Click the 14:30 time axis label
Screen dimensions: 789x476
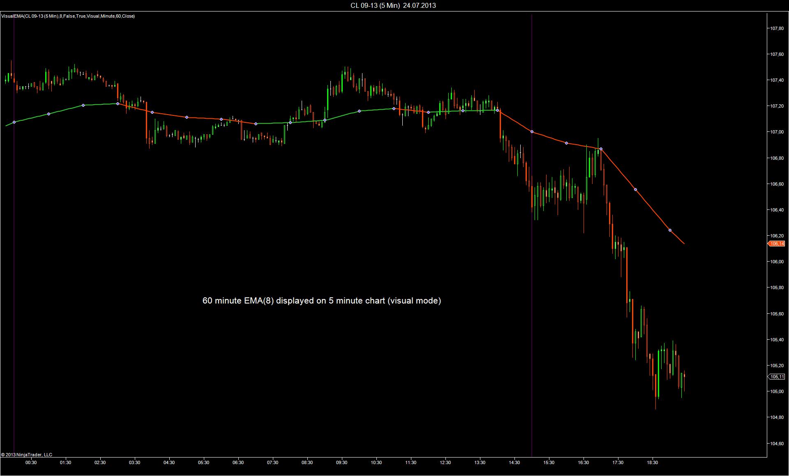tap(514, 462)
